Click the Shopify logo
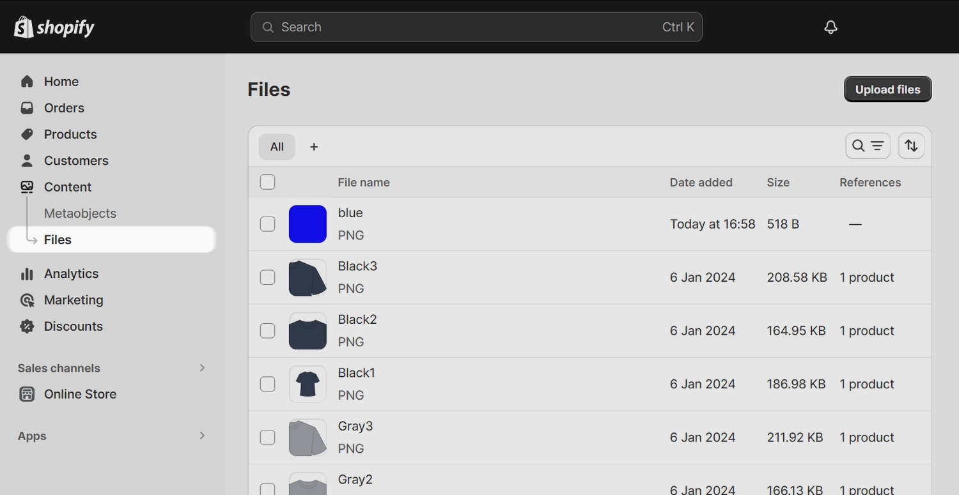The image size is (959, 495). 54,27
